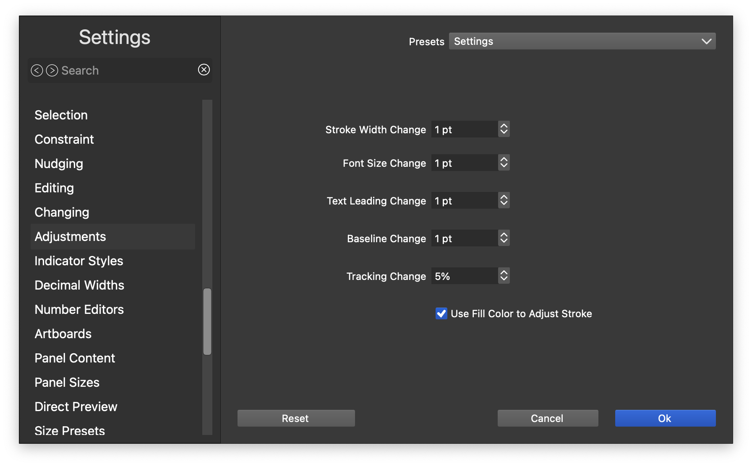Screen dimensions: 752x466
Task: Disable Use Fill Color to Adjust Stroke
Action: 441,313
